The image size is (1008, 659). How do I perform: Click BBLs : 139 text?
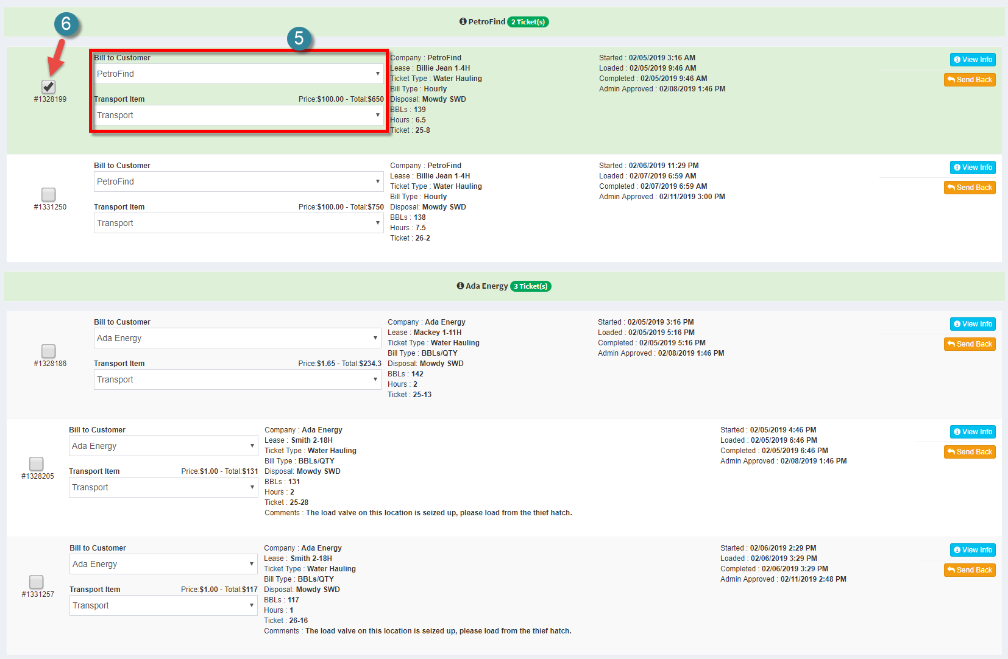(x=408, y=110)
